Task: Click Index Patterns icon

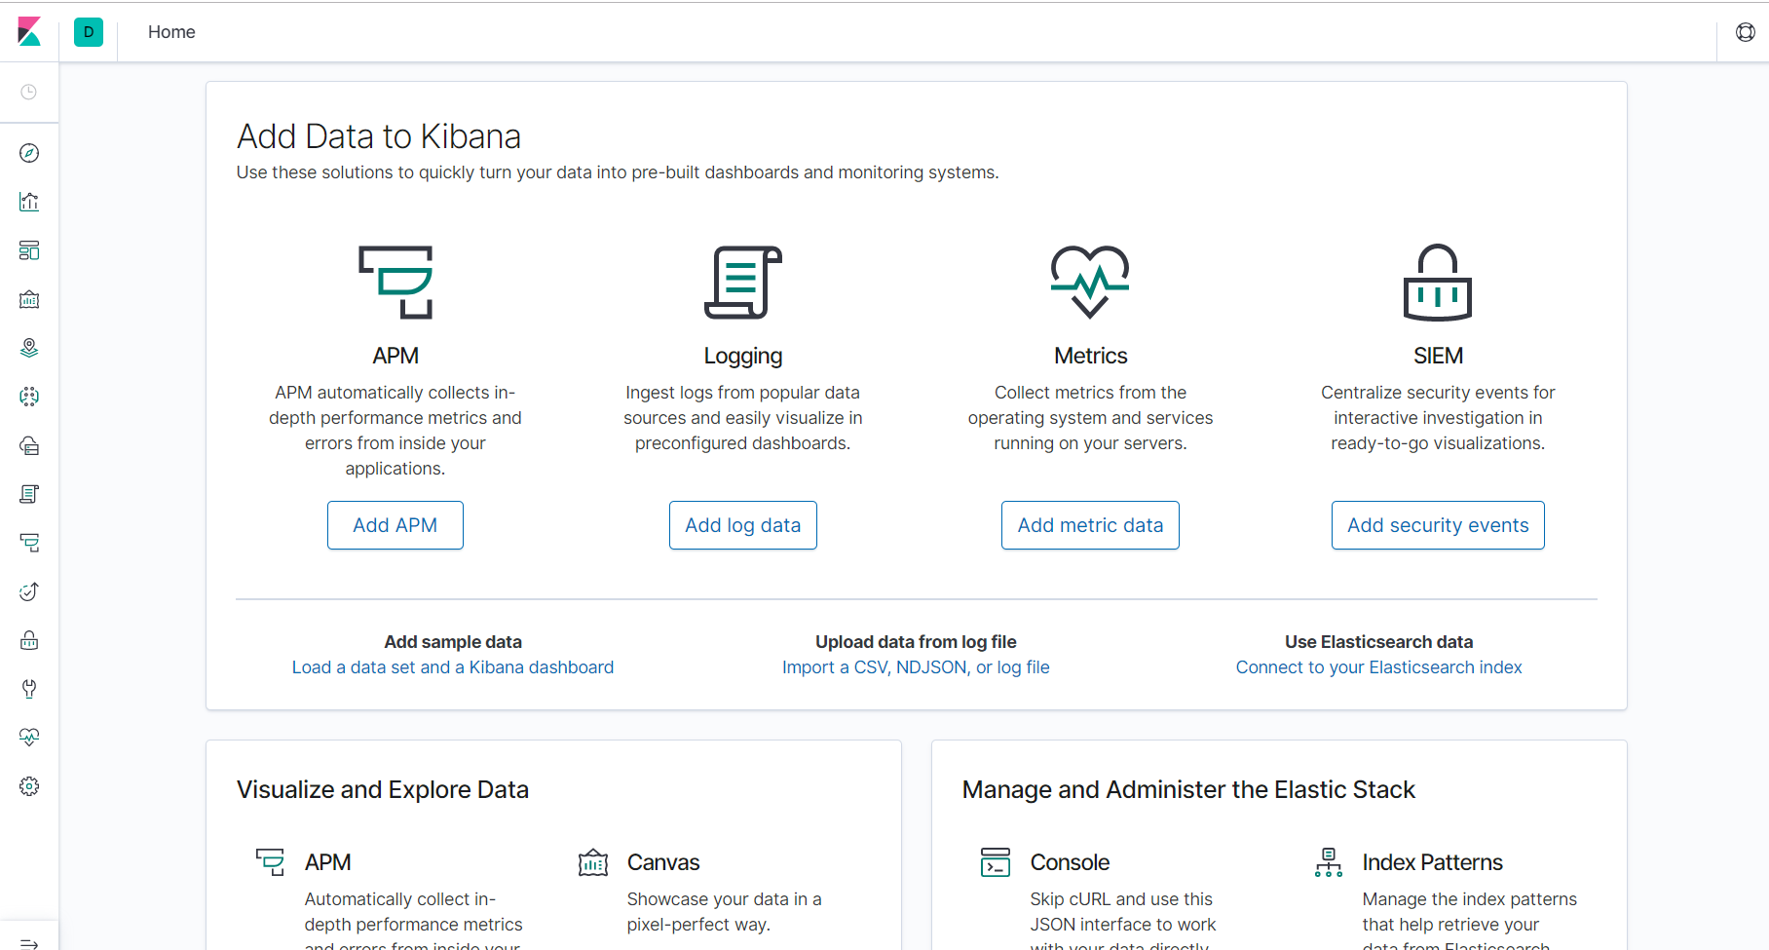Action: click(1329, 862)
